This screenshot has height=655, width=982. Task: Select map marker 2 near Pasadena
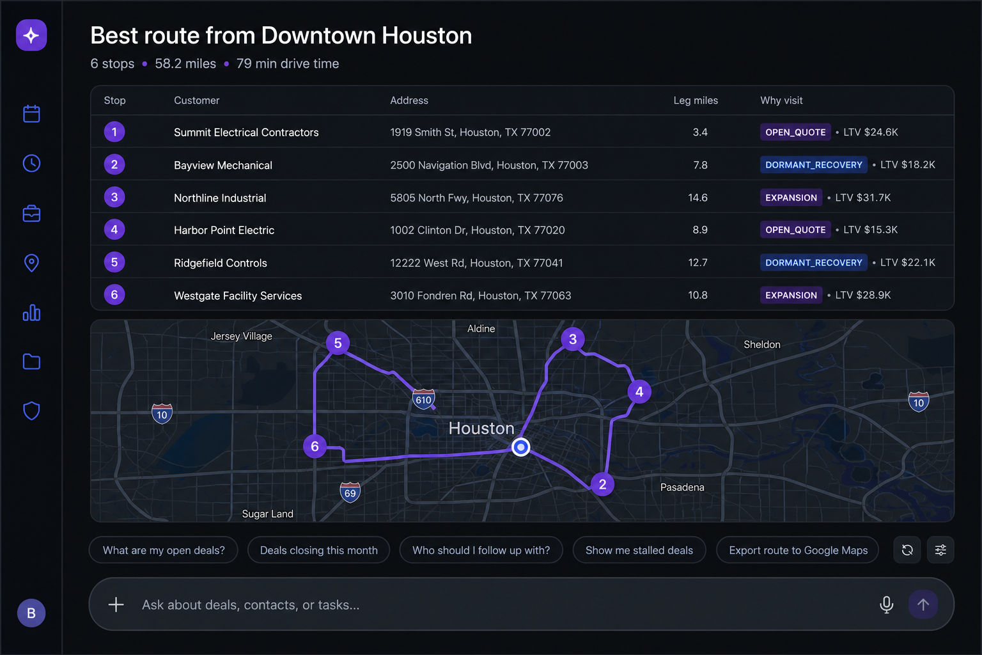click(602, 484)
